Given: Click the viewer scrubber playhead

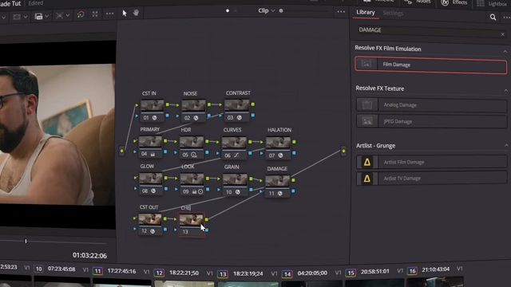Looking at the screenshot, I should pos(26,241).
